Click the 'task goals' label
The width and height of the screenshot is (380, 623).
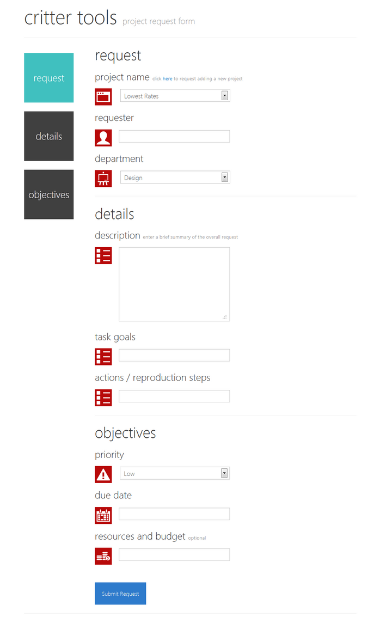[x=115, y=337]
